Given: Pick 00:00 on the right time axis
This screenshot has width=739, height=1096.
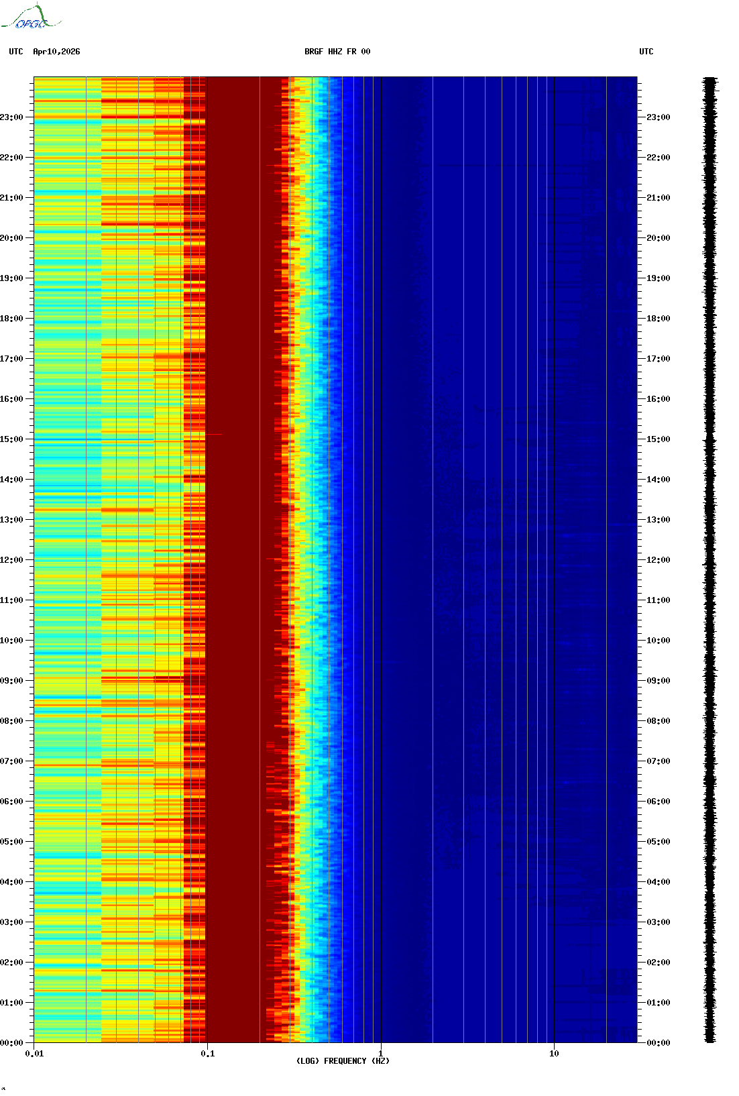Looking at the screenshot, I should (659, 1043).
